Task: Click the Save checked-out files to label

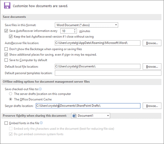Action: (22, 89)
